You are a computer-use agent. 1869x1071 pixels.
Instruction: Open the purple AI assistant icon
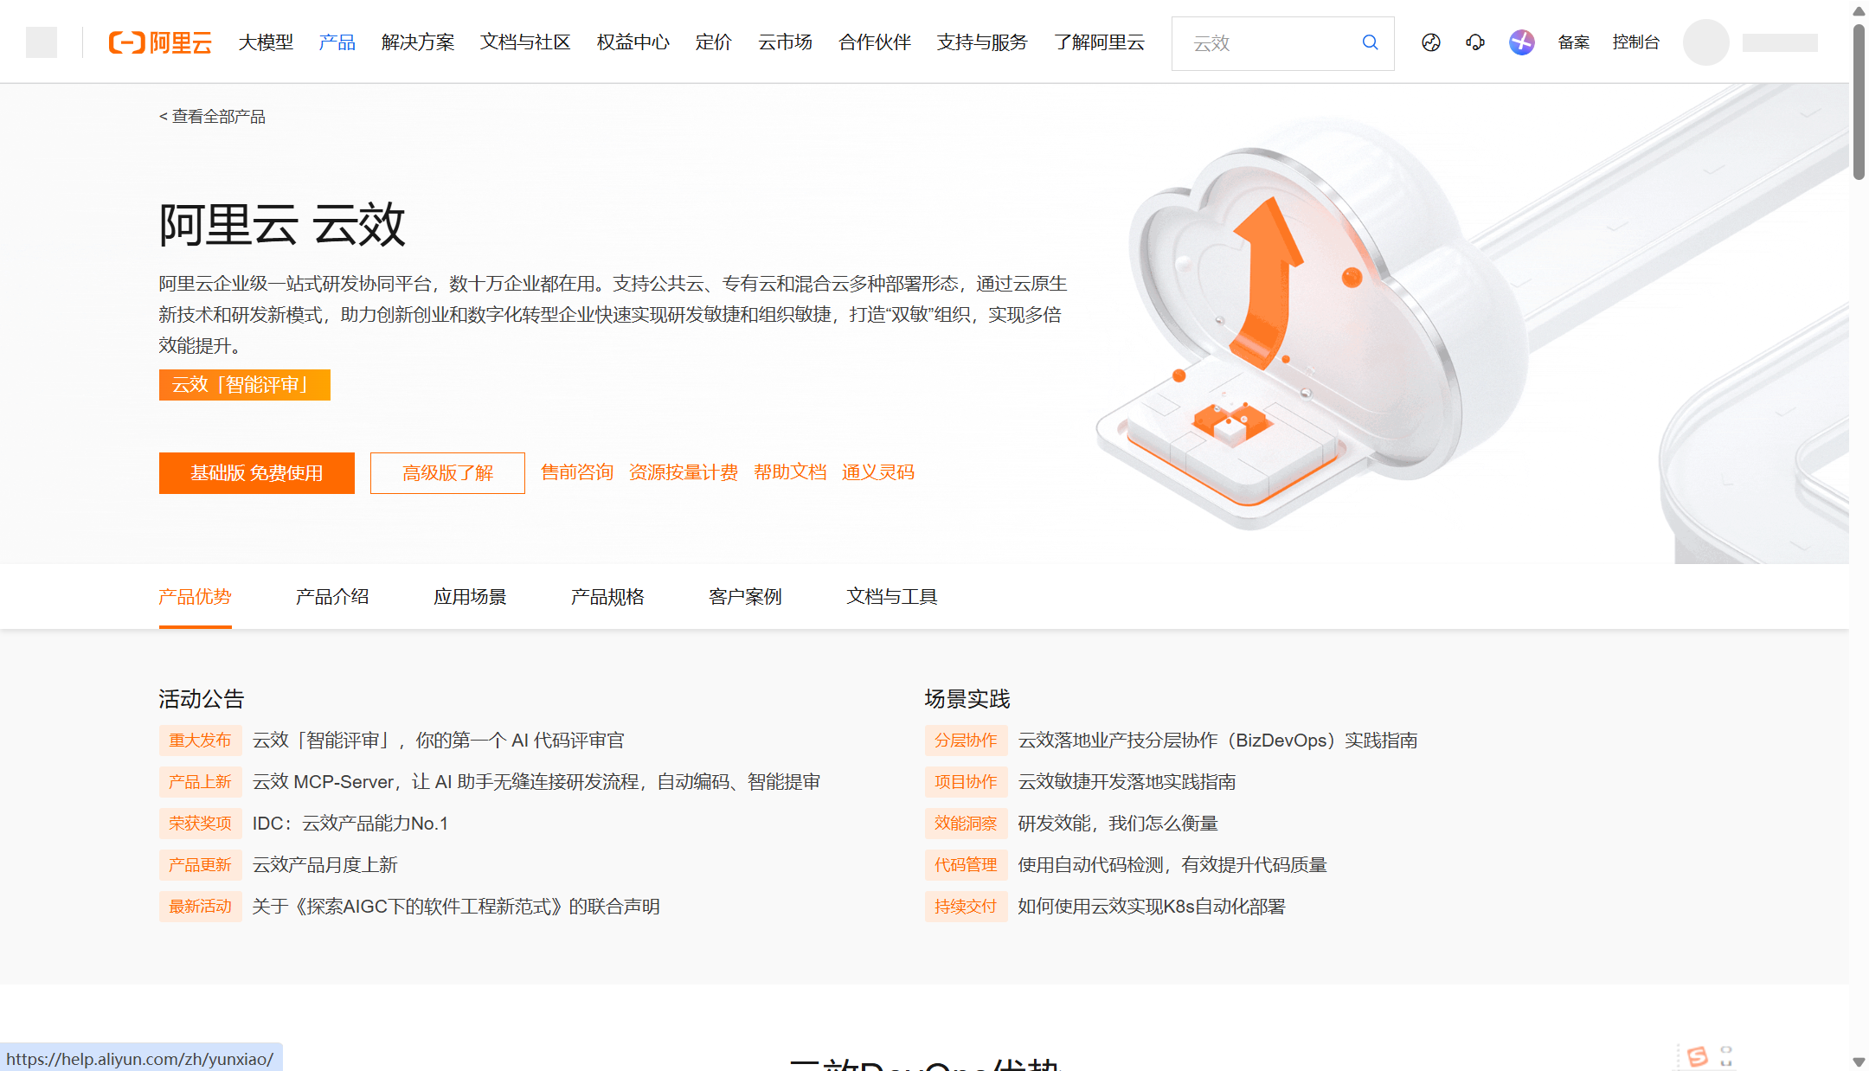[1521, 42]
